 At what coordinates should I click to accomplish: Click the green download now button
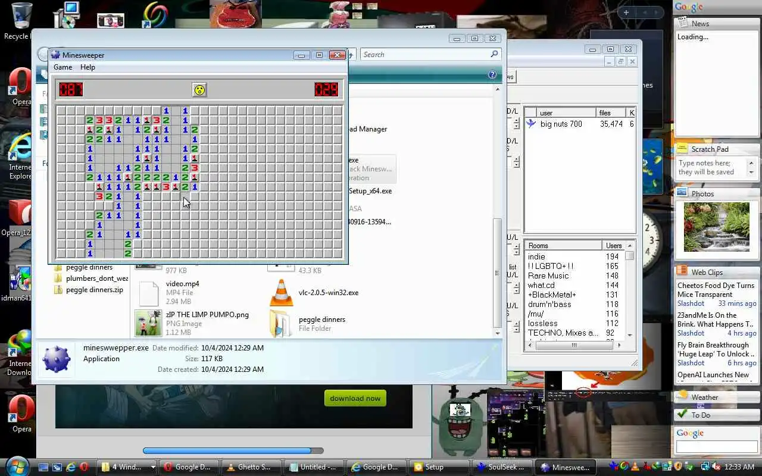[x=355, y=398]
